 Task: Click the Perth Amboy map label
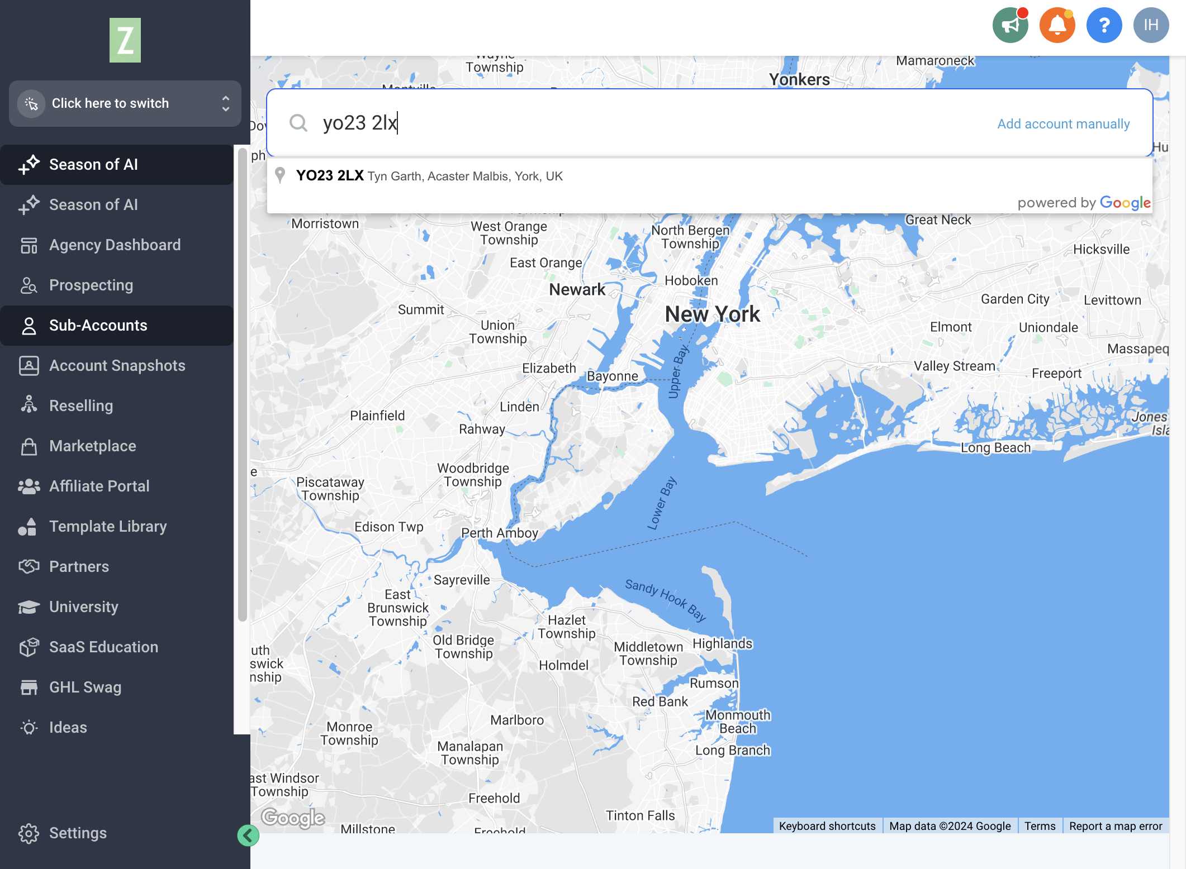tap(499, 533)
